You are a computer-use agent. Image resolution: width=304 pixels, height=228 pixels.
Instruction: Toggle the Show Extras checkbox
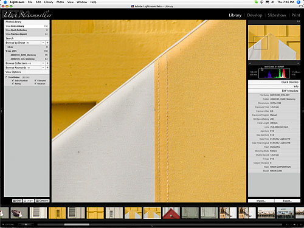[x=6, y=77]
